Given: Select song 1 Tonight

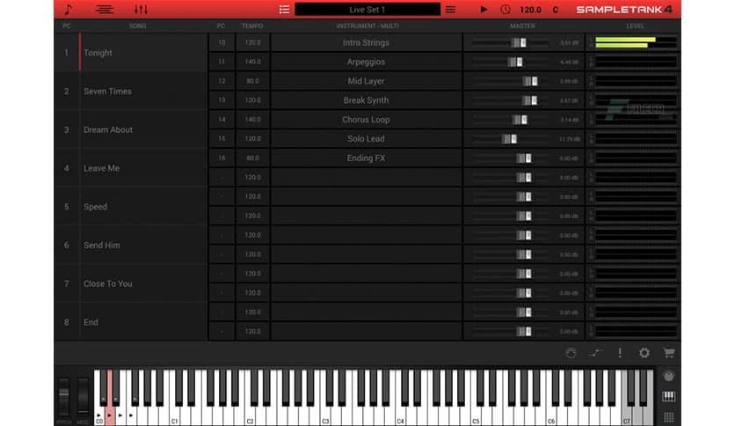Looking at the screenshot, I should 131,53.
